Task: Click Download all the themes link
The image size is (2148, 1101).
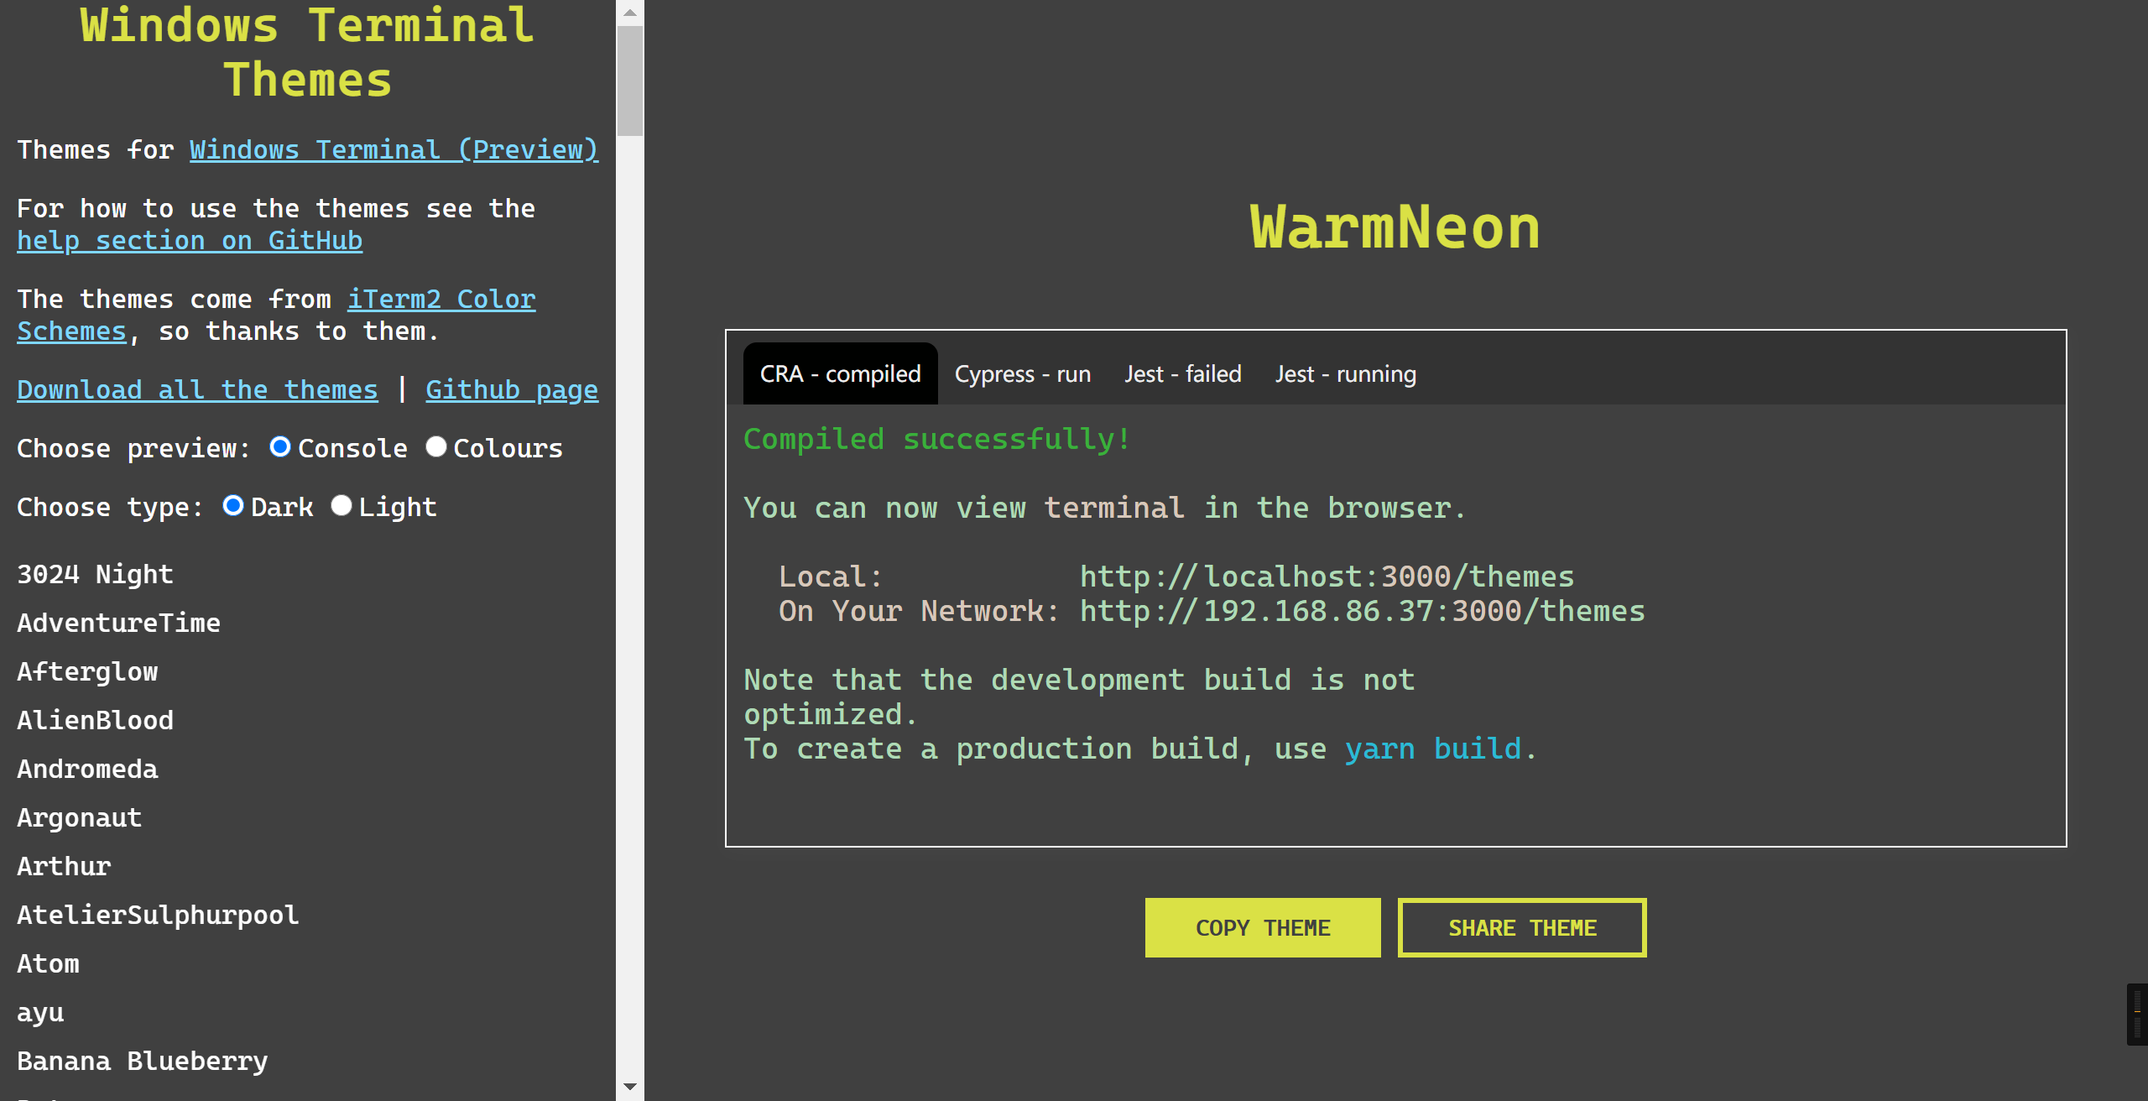Action: [x=197, y=390]
